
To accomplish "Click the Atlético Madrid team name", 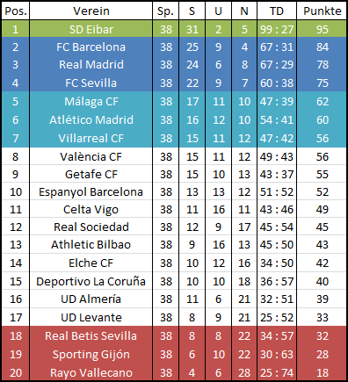I will (91, 119).
